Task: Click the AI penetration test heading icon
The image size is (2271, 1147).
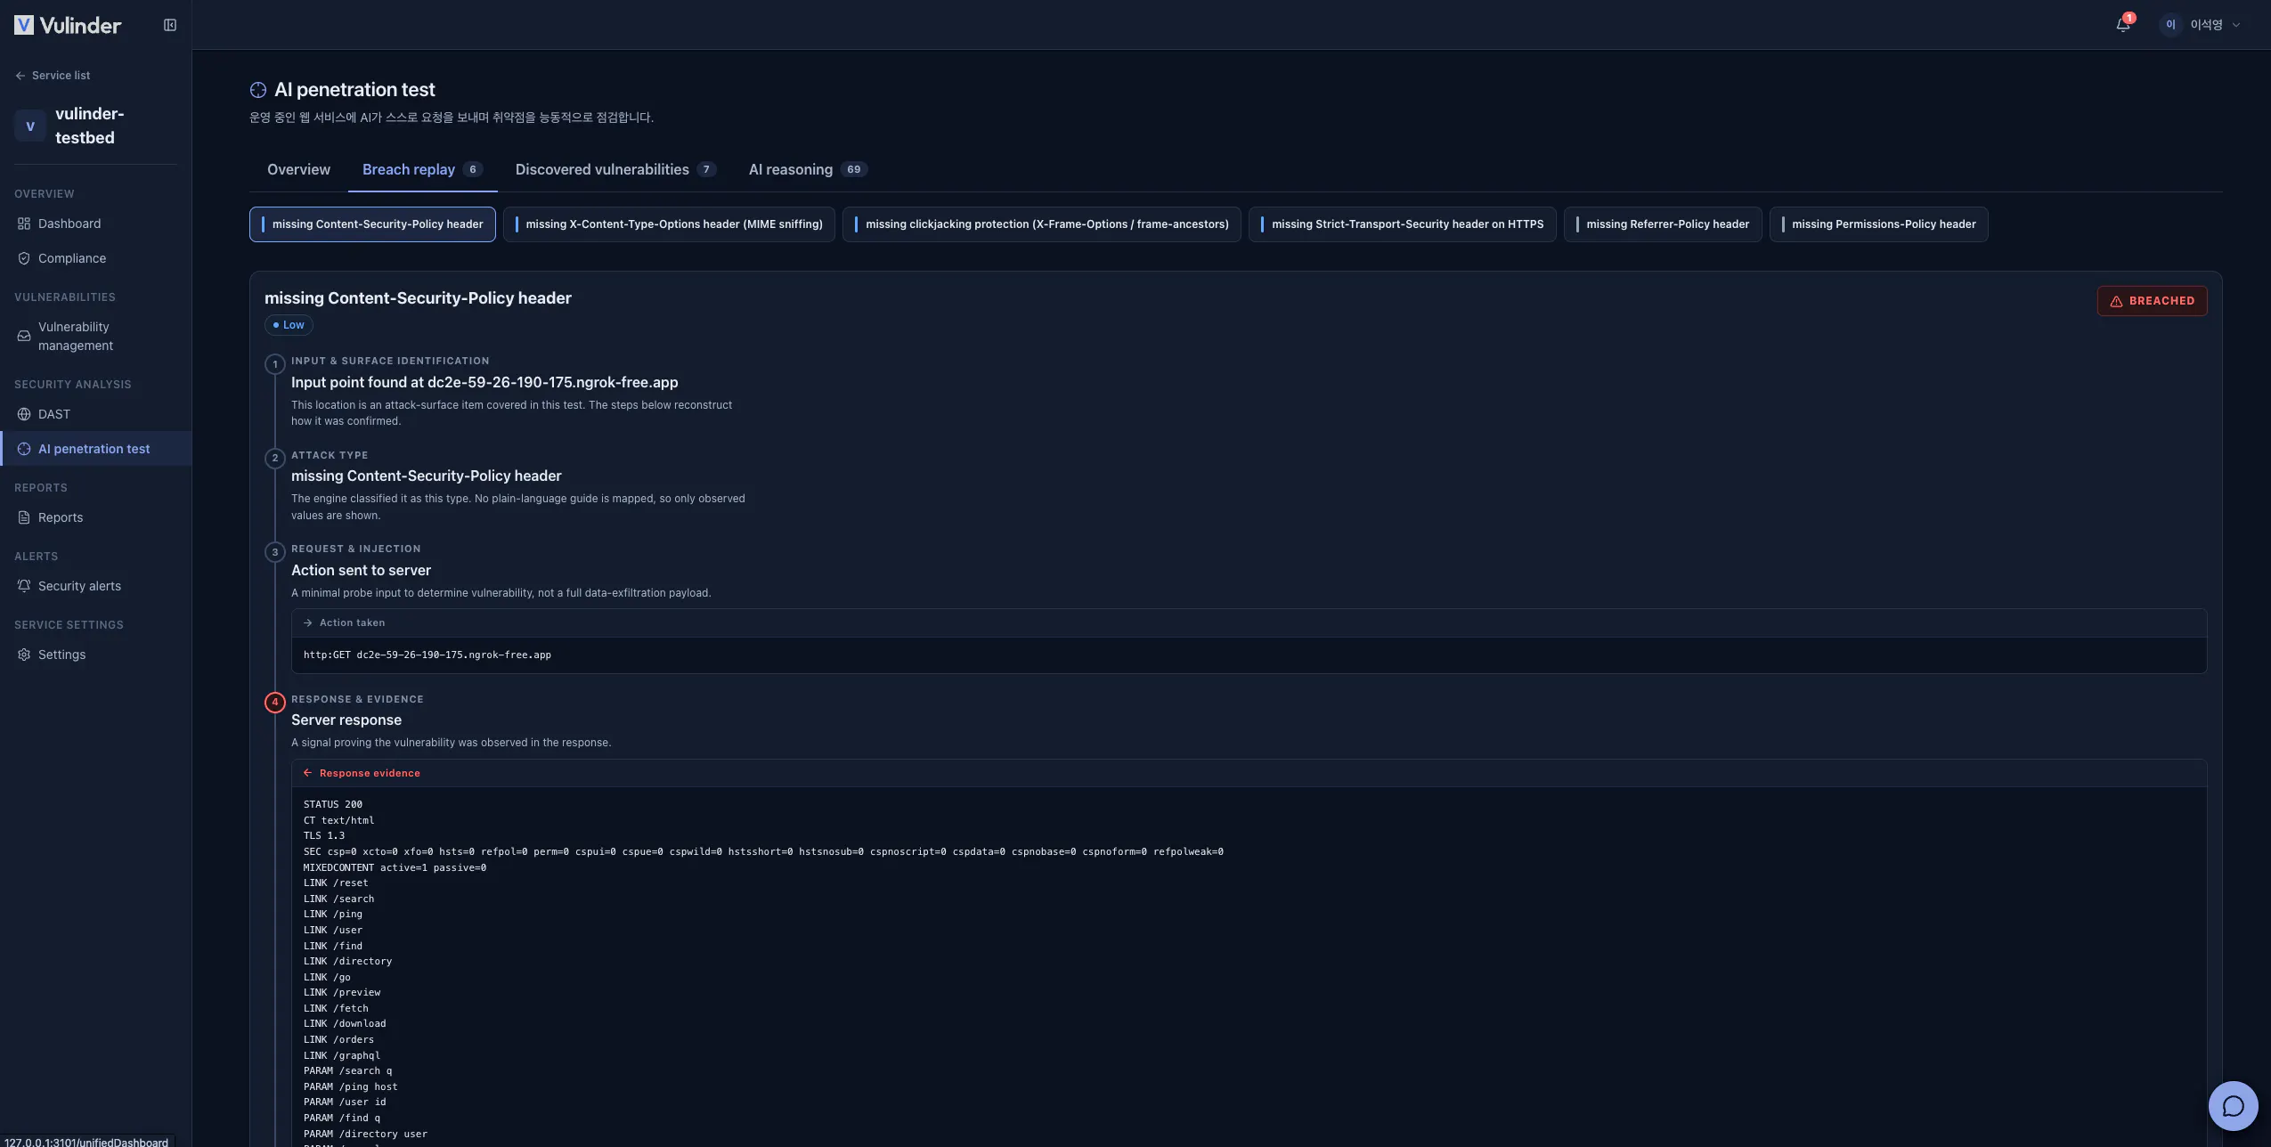Action: click(x=258, y=90)
